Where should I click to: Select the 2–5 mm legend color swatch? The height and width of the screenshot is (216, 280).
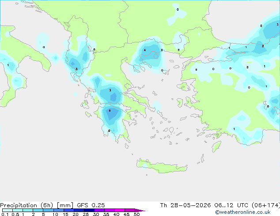(38, 210)
